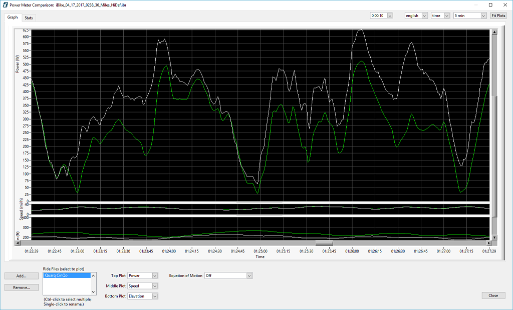Click the Add... ride file button
The height and width of the screenshot is (310, 513).
(x=21, y=275)
